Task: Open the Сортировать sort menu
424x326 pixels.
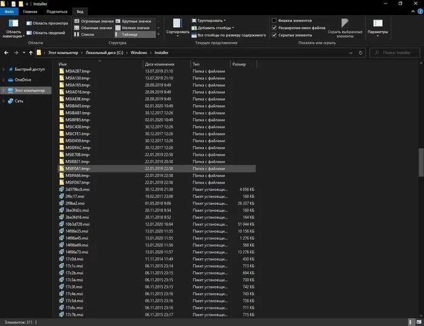Action: [177, 28]
